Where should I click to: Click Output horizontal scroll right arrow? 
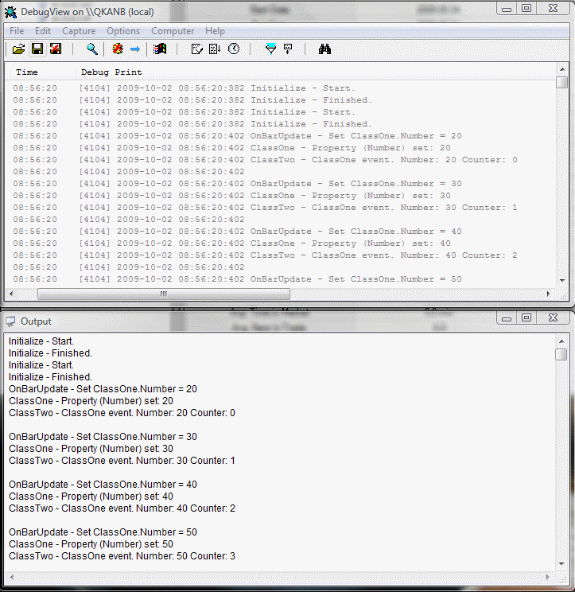point(549,577)
